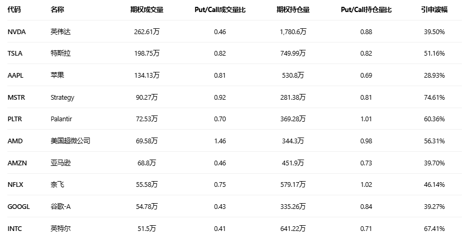Screen dimensions: 463x242
Task: Click the 名称 column header
Action: pyautogui.click(x=57, y=10)
